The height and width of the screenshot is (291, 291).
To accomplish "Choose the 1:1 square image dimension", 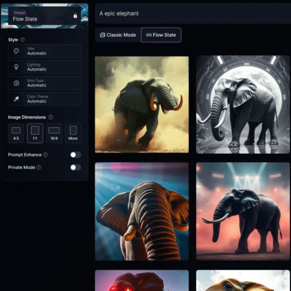I will [35, 133].
